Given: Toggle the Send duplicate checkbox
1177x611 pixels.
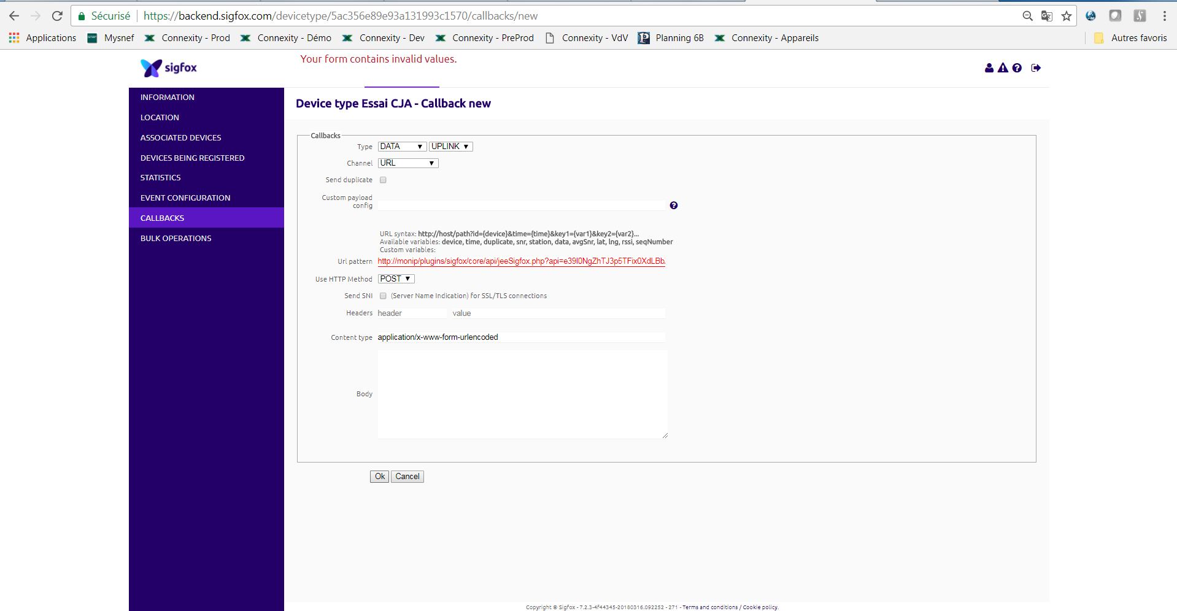Looking at the screenshot, I should (x=383, y=180).
